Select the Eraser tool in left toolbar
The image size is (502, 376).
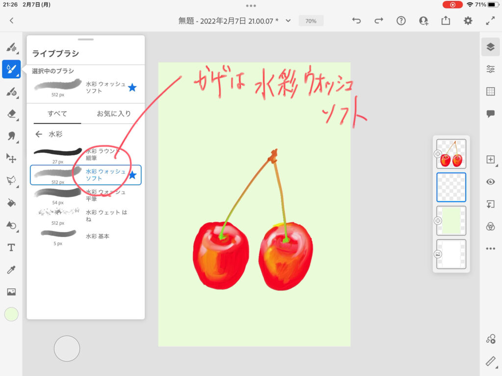tap(11, 114)
